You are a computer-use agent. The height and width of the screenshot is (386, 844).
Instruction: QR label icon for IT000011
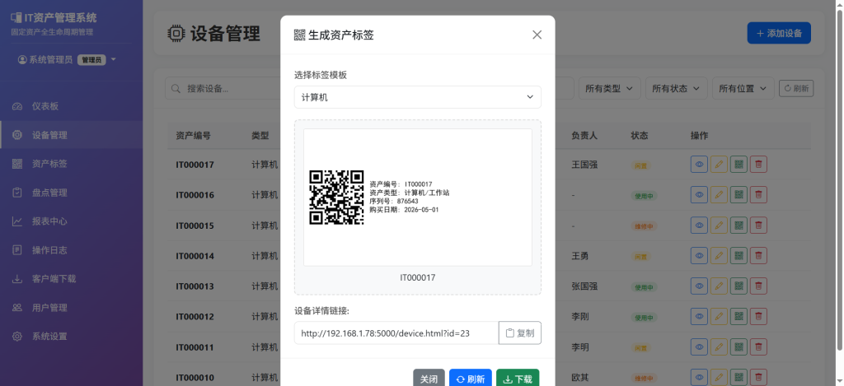coord(738,347)
